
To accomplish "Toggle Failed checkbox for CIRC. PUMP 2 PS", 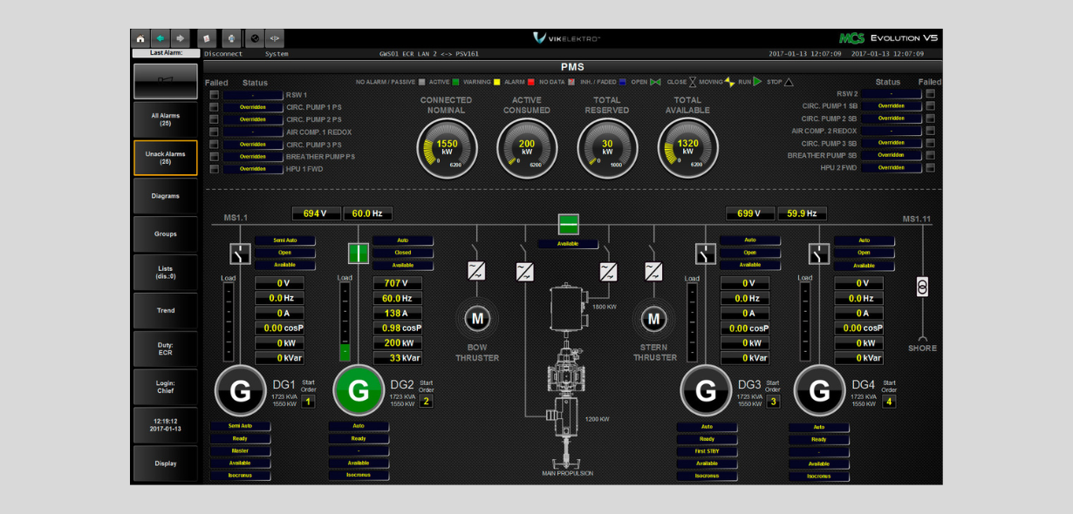I will (x=214, y=119).
